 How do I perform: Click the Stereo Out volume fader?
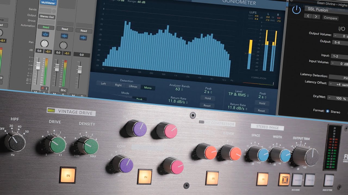point(38,66)
